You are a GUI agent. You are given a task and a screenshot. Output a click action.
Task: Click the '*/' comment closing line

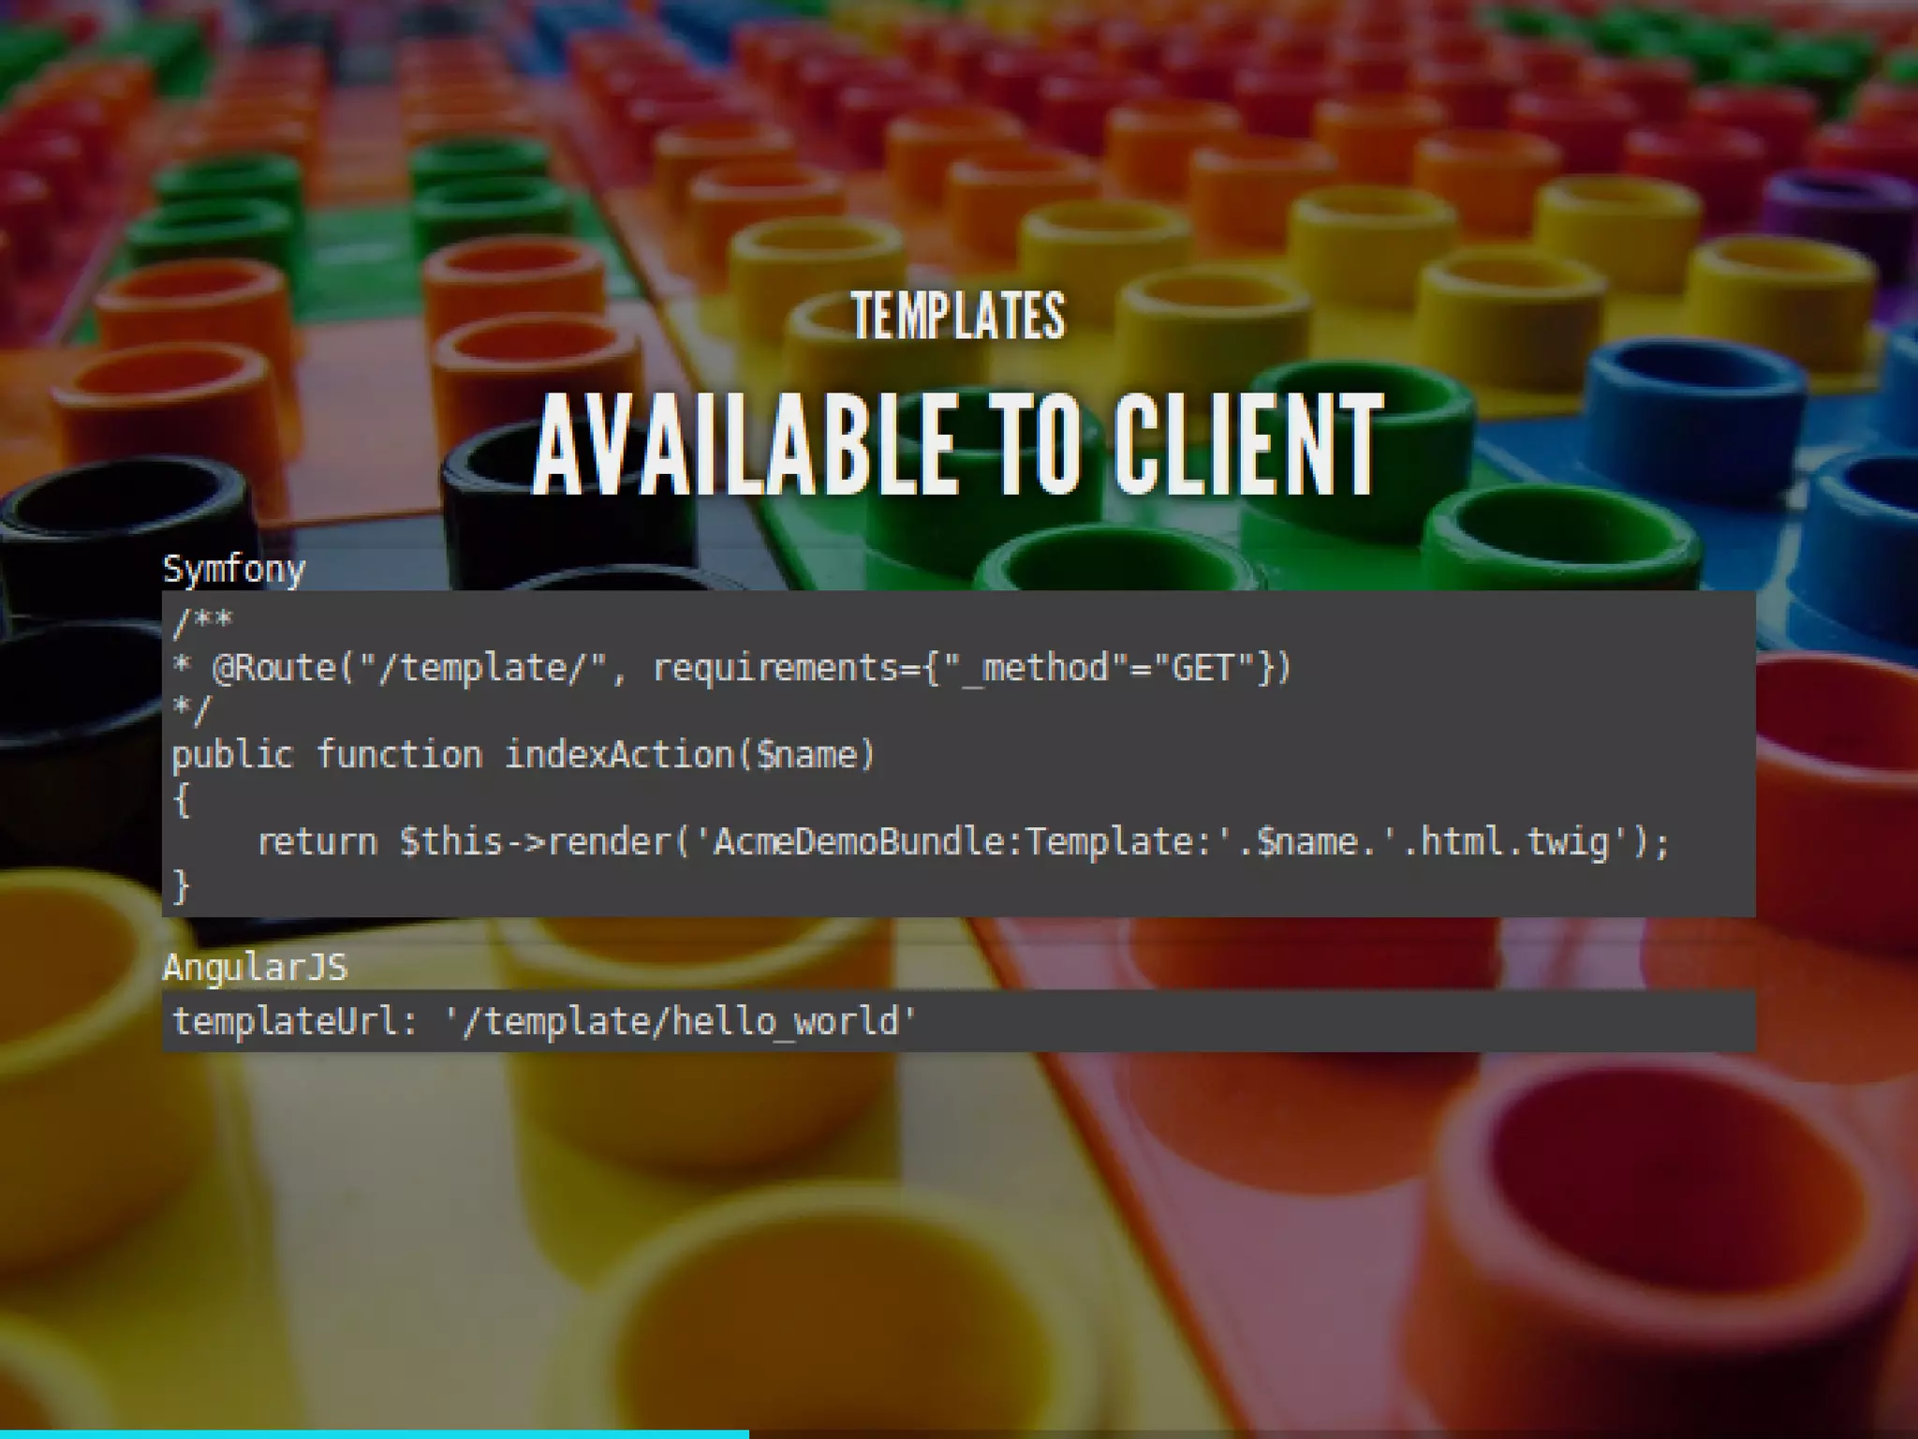pos(193,709)
